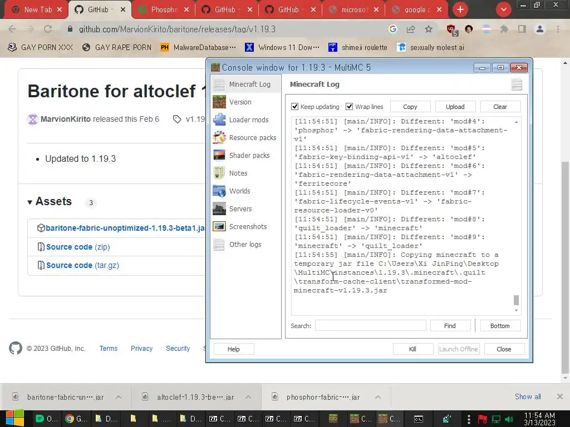Click the Upload log button

click(455, 107)
